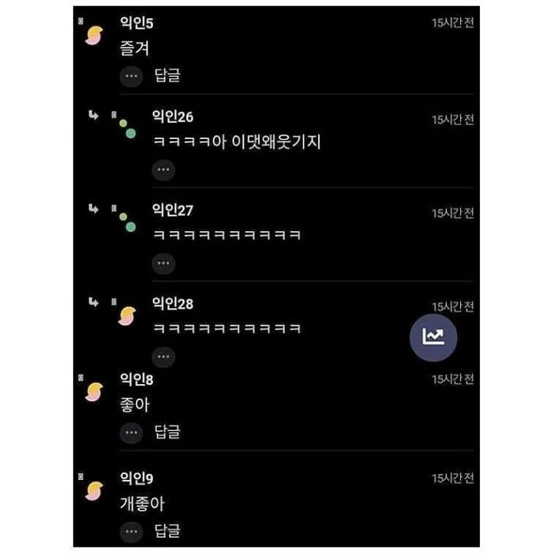This screenshot has height=553, width=553.
Task: Select the comment text 개좋아
Action: click(x=142, y=504)
